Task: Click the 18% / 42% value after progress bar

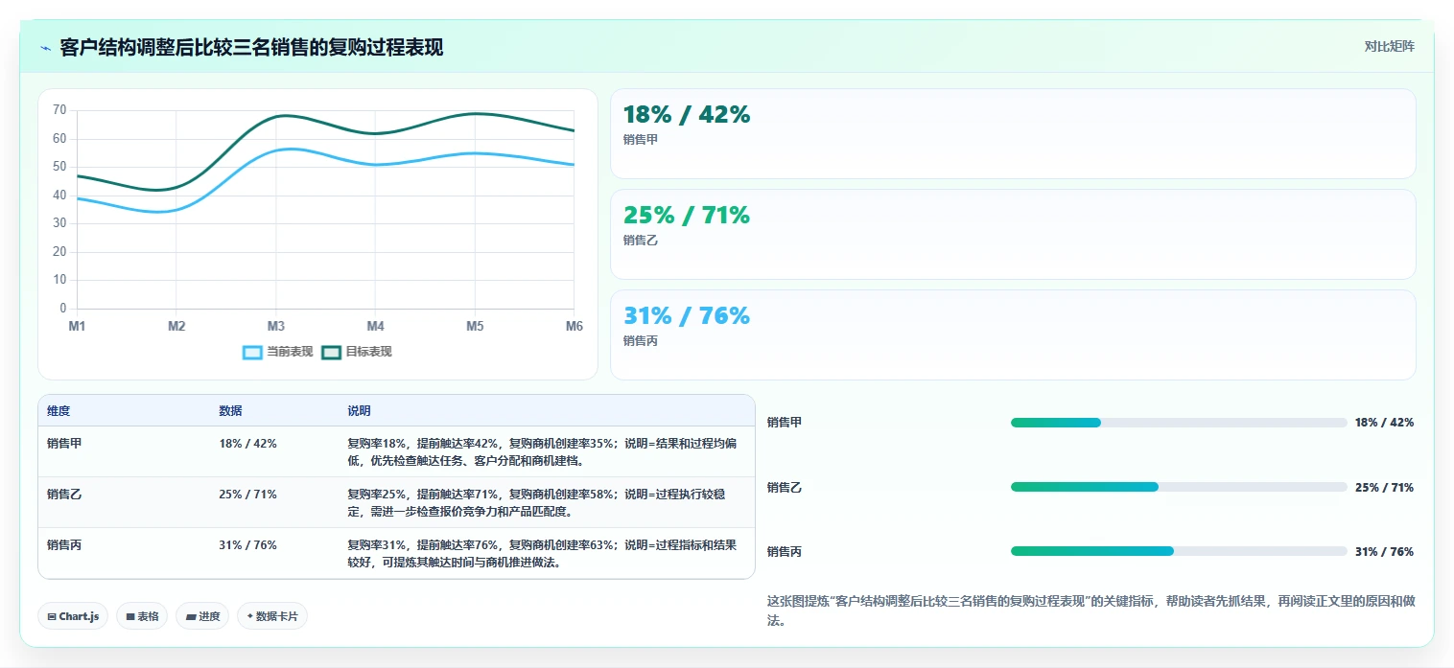Action: point(1384,422)
